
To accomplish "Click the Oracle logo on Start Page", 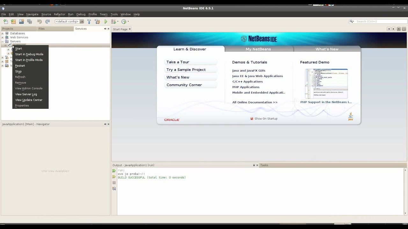I will 172,120.
